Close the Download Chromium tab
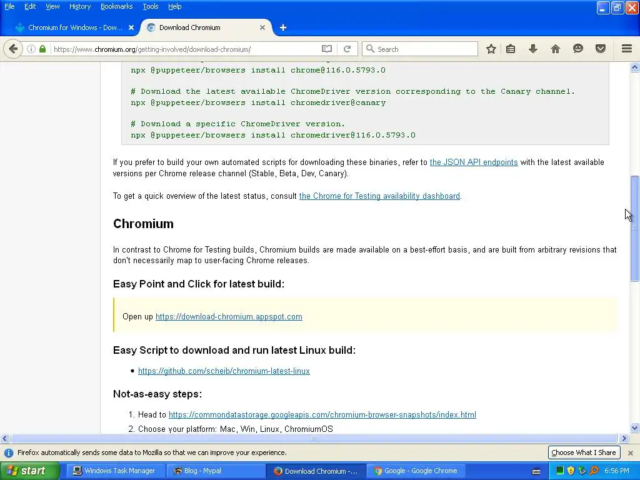This screenshot has height=480, width=640. pyautogui.click(x=262, y=27)
